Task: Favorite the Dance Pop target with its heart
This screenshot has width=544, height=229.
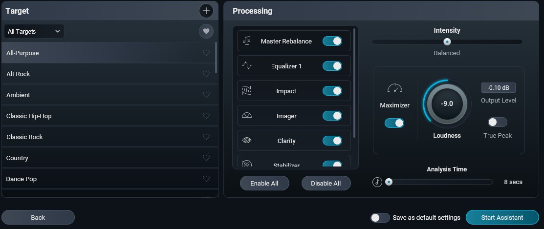Action: pos(206,179)
